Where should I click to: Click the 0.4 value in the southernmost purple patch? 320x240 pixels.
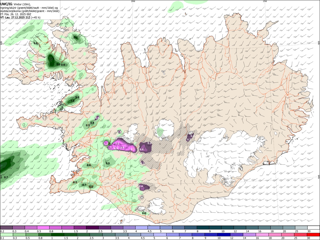tap(141, 186)
